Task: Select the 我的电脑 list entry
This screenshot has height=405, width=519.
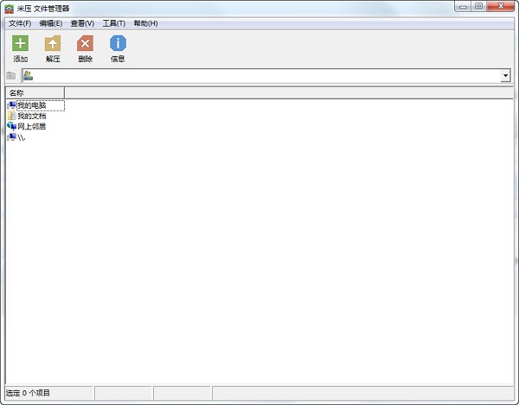Action: 32,105
